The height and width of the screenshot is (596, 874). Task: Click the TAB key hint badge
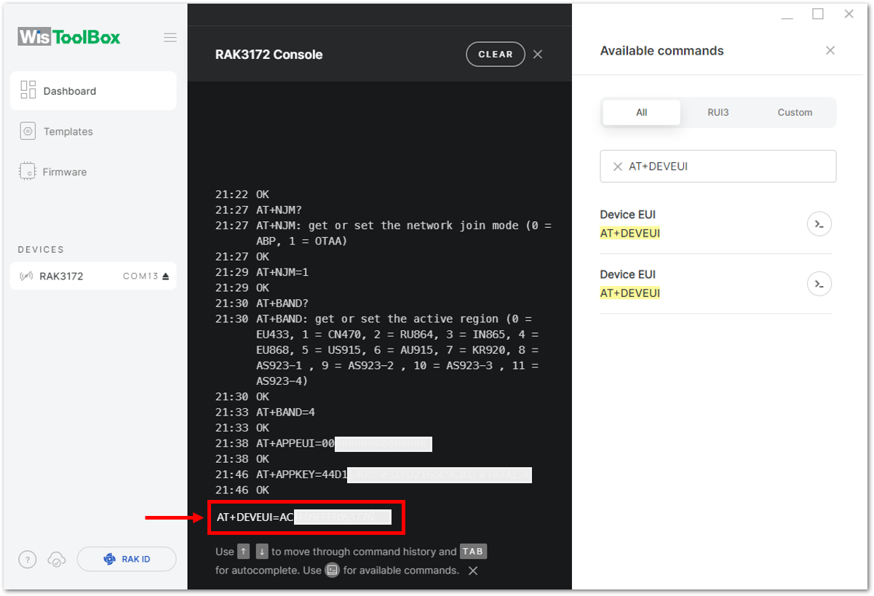coord(473,552)
